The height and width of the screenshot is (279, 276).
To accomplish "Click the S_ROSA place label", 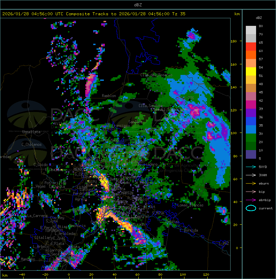I will (x=158, y=213).
